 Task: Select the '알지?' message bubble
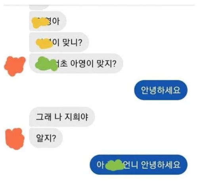point(46,138)
